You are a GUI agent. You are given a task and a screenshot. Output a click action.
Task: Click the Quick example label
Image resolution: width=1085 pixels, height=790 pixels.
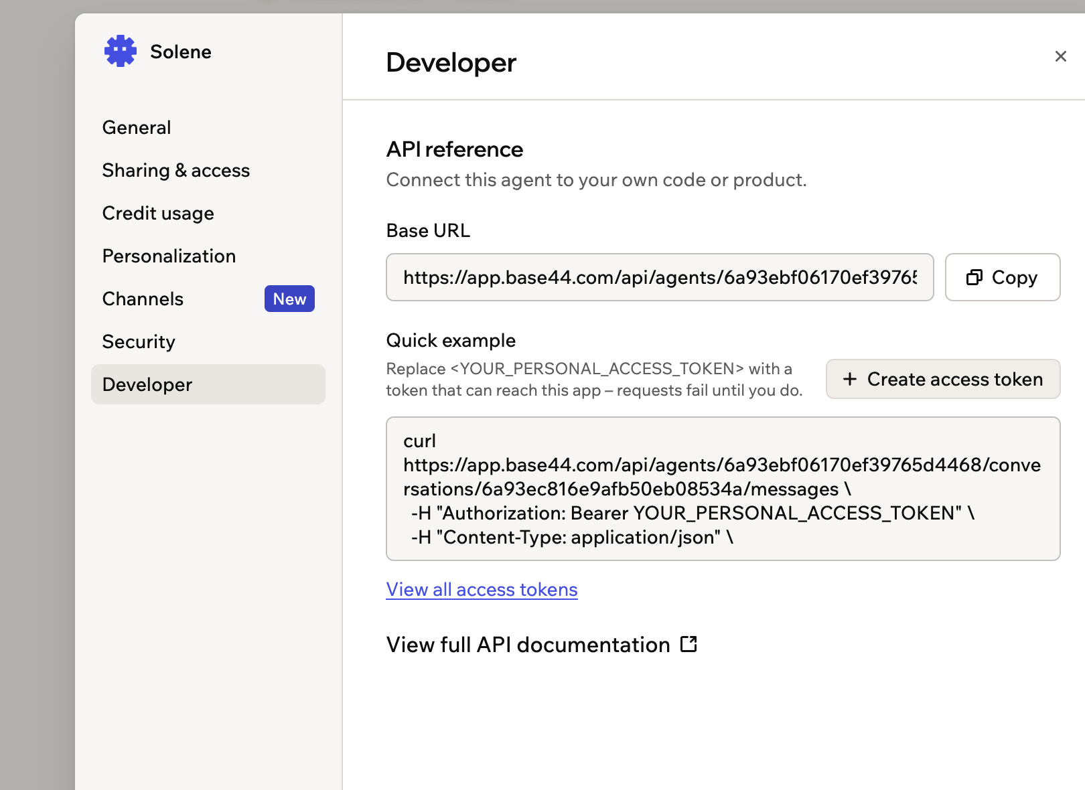tap(451, 340)
